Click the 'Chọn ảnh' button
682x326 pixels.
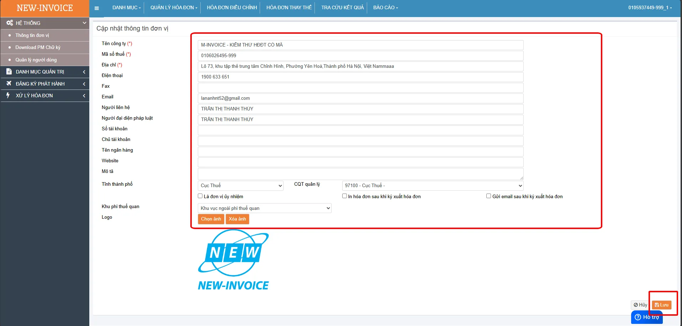tap(211, 219)
